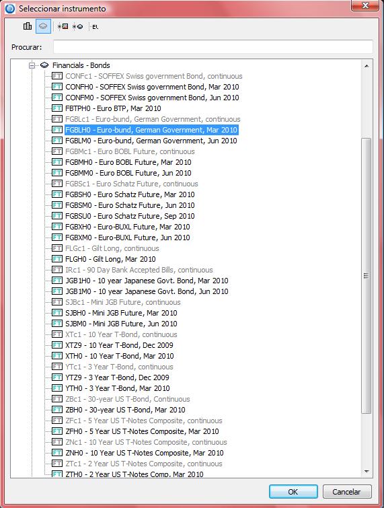Image resolution: width=384 pixels, height=508 pixels.
Task: Click the EL toolbar button
Action: (95, 27)
